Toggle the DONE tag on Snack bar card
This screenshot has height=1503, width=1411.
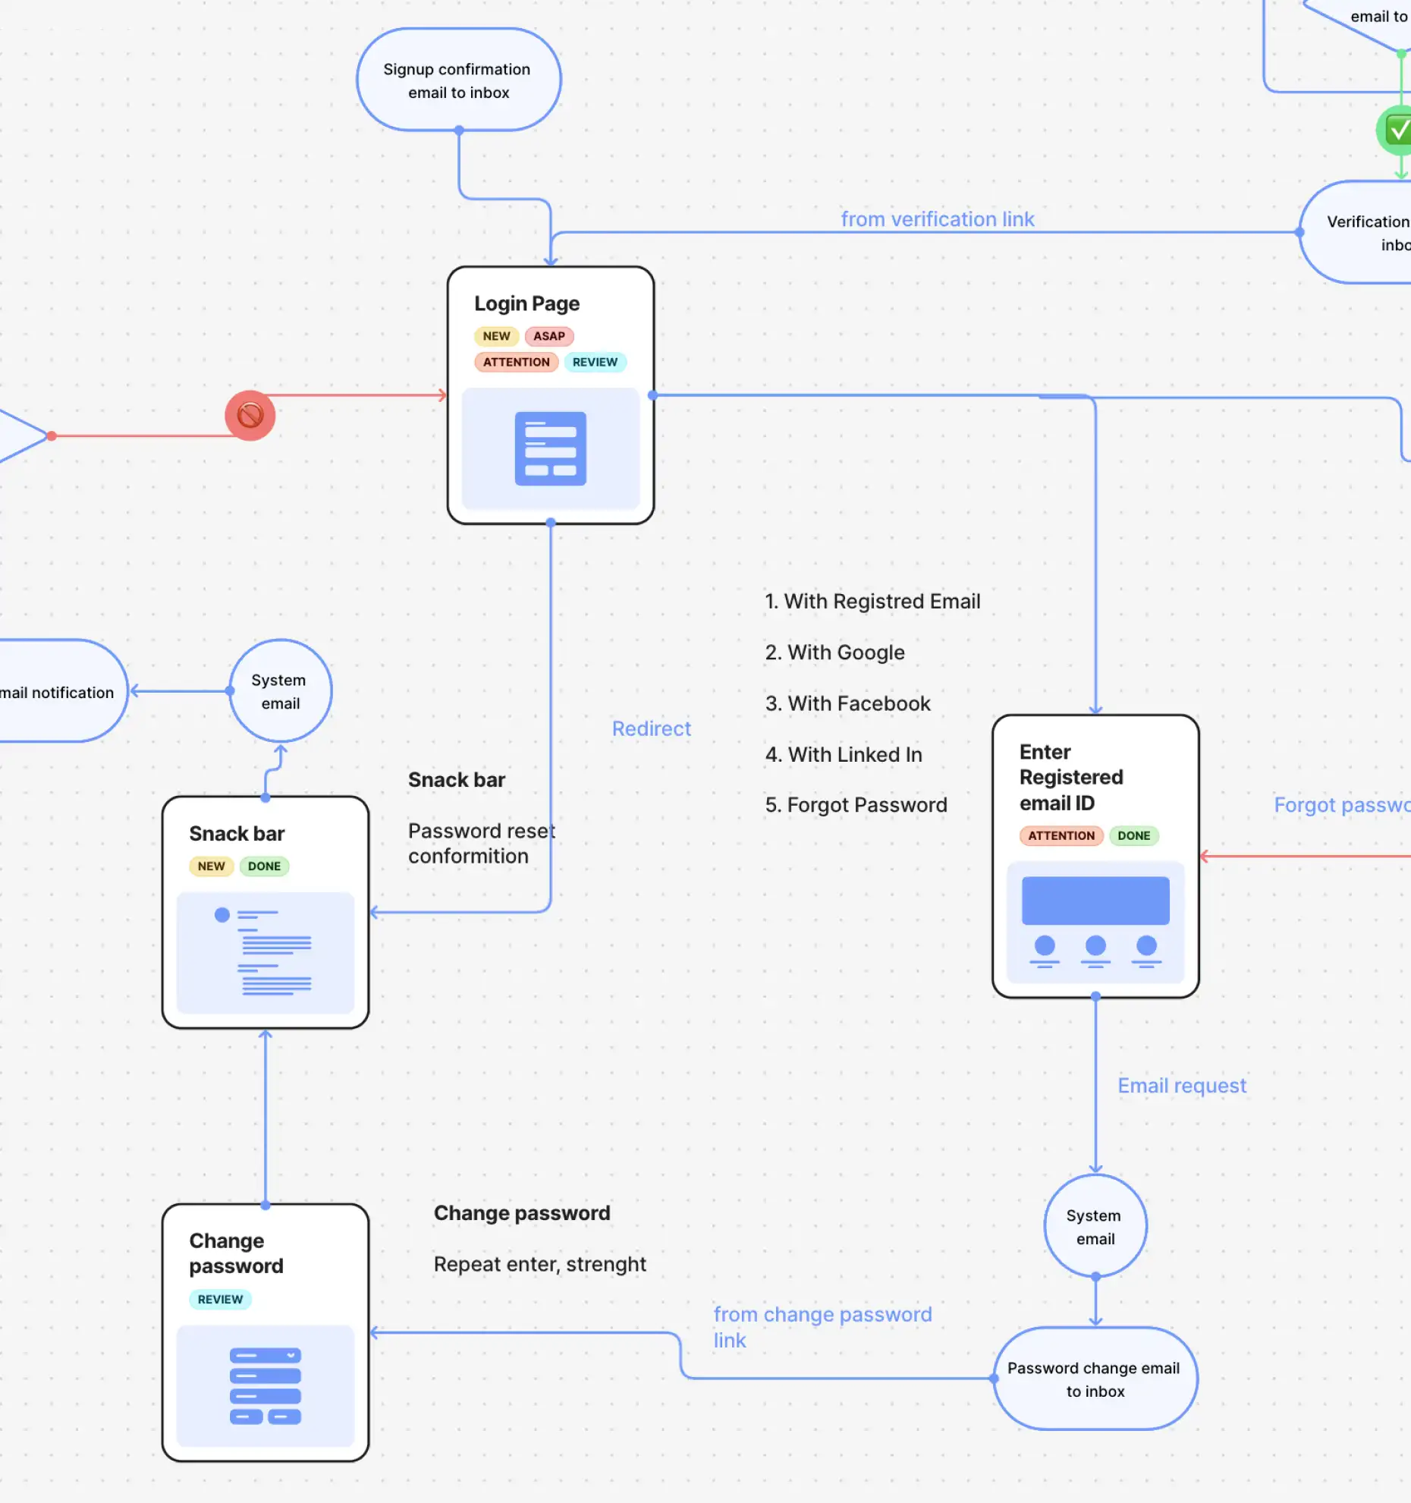click(264, 866)
